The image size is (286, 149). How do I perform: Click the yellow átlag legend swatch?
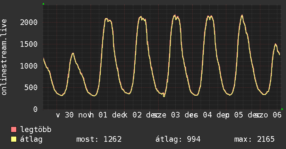tap(14, 139)
